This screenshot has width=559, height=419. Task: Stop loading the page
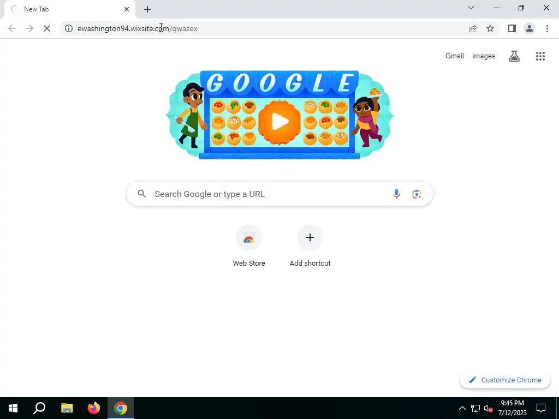(47, 28)
